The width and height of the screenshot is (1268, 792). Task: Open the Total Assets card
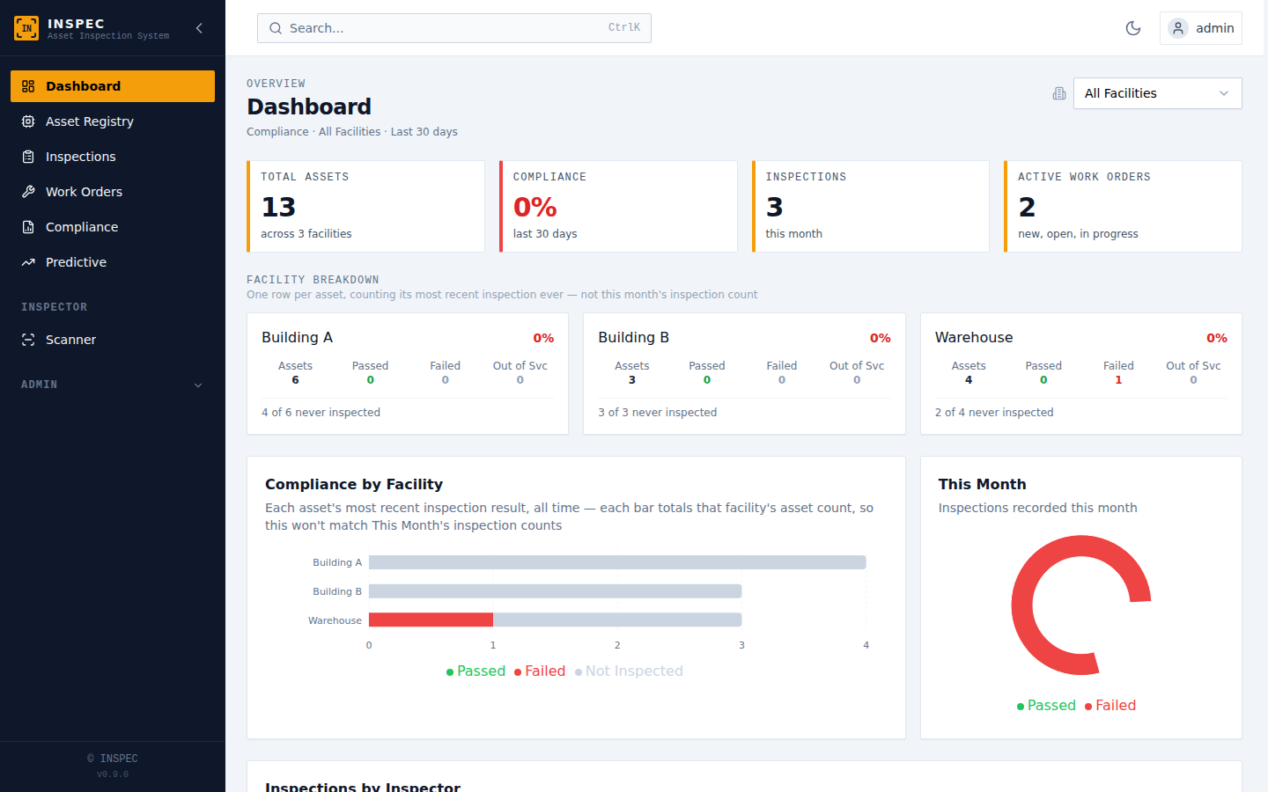pos(365,206)
